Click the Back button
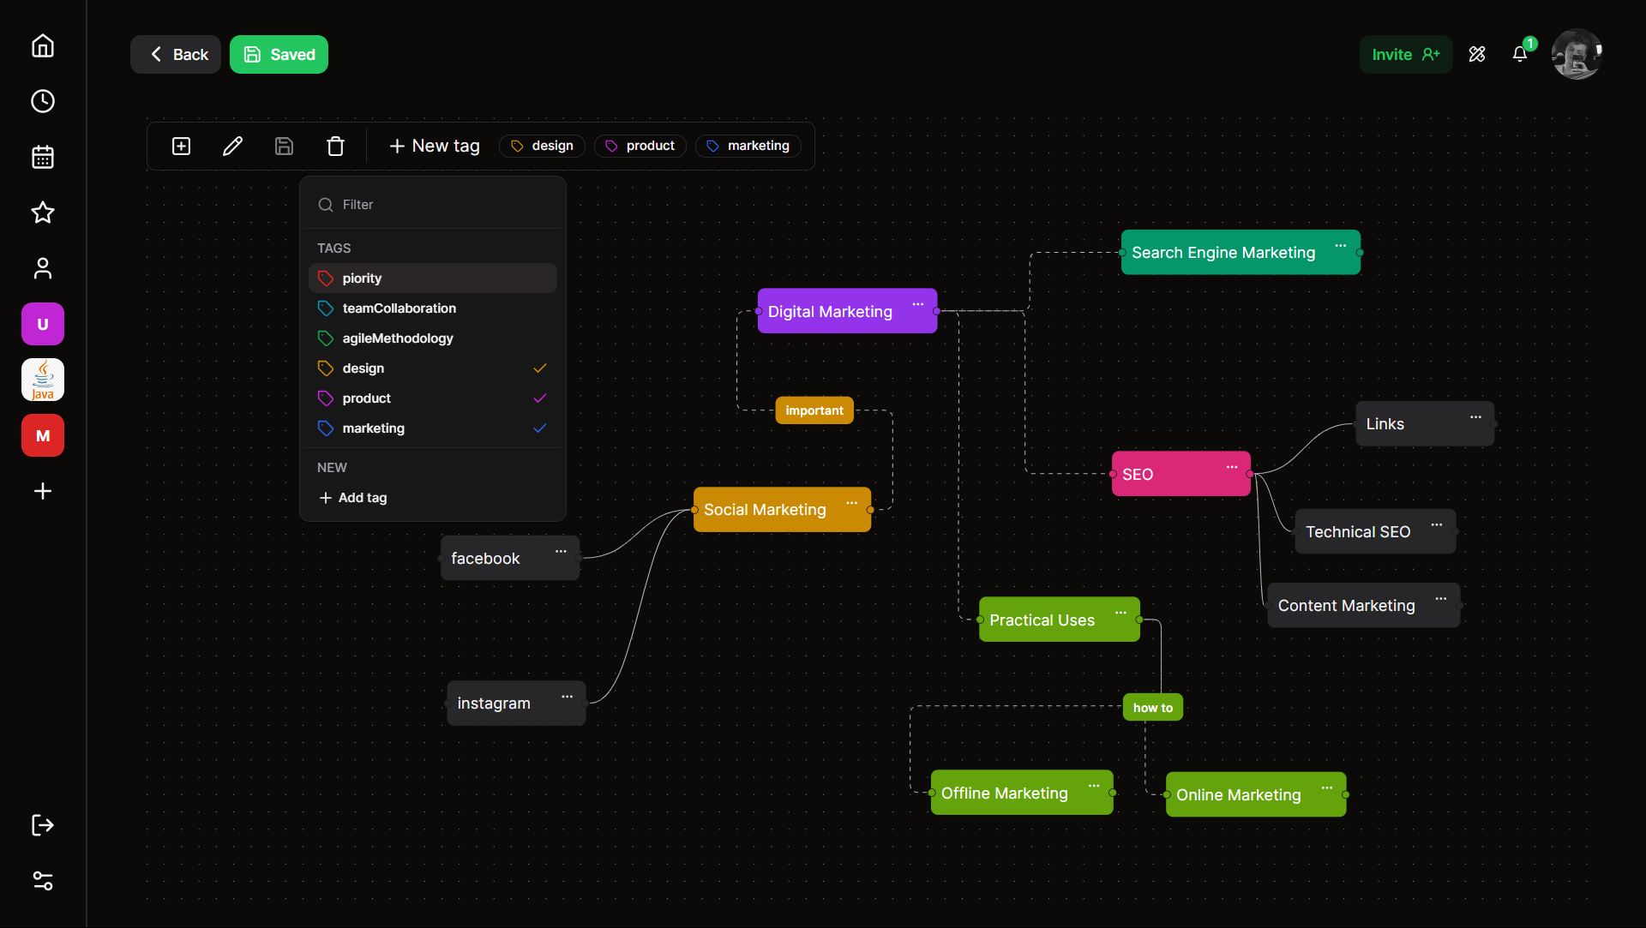This screenshot has height=928, width=1646. [x=176, y=54]
